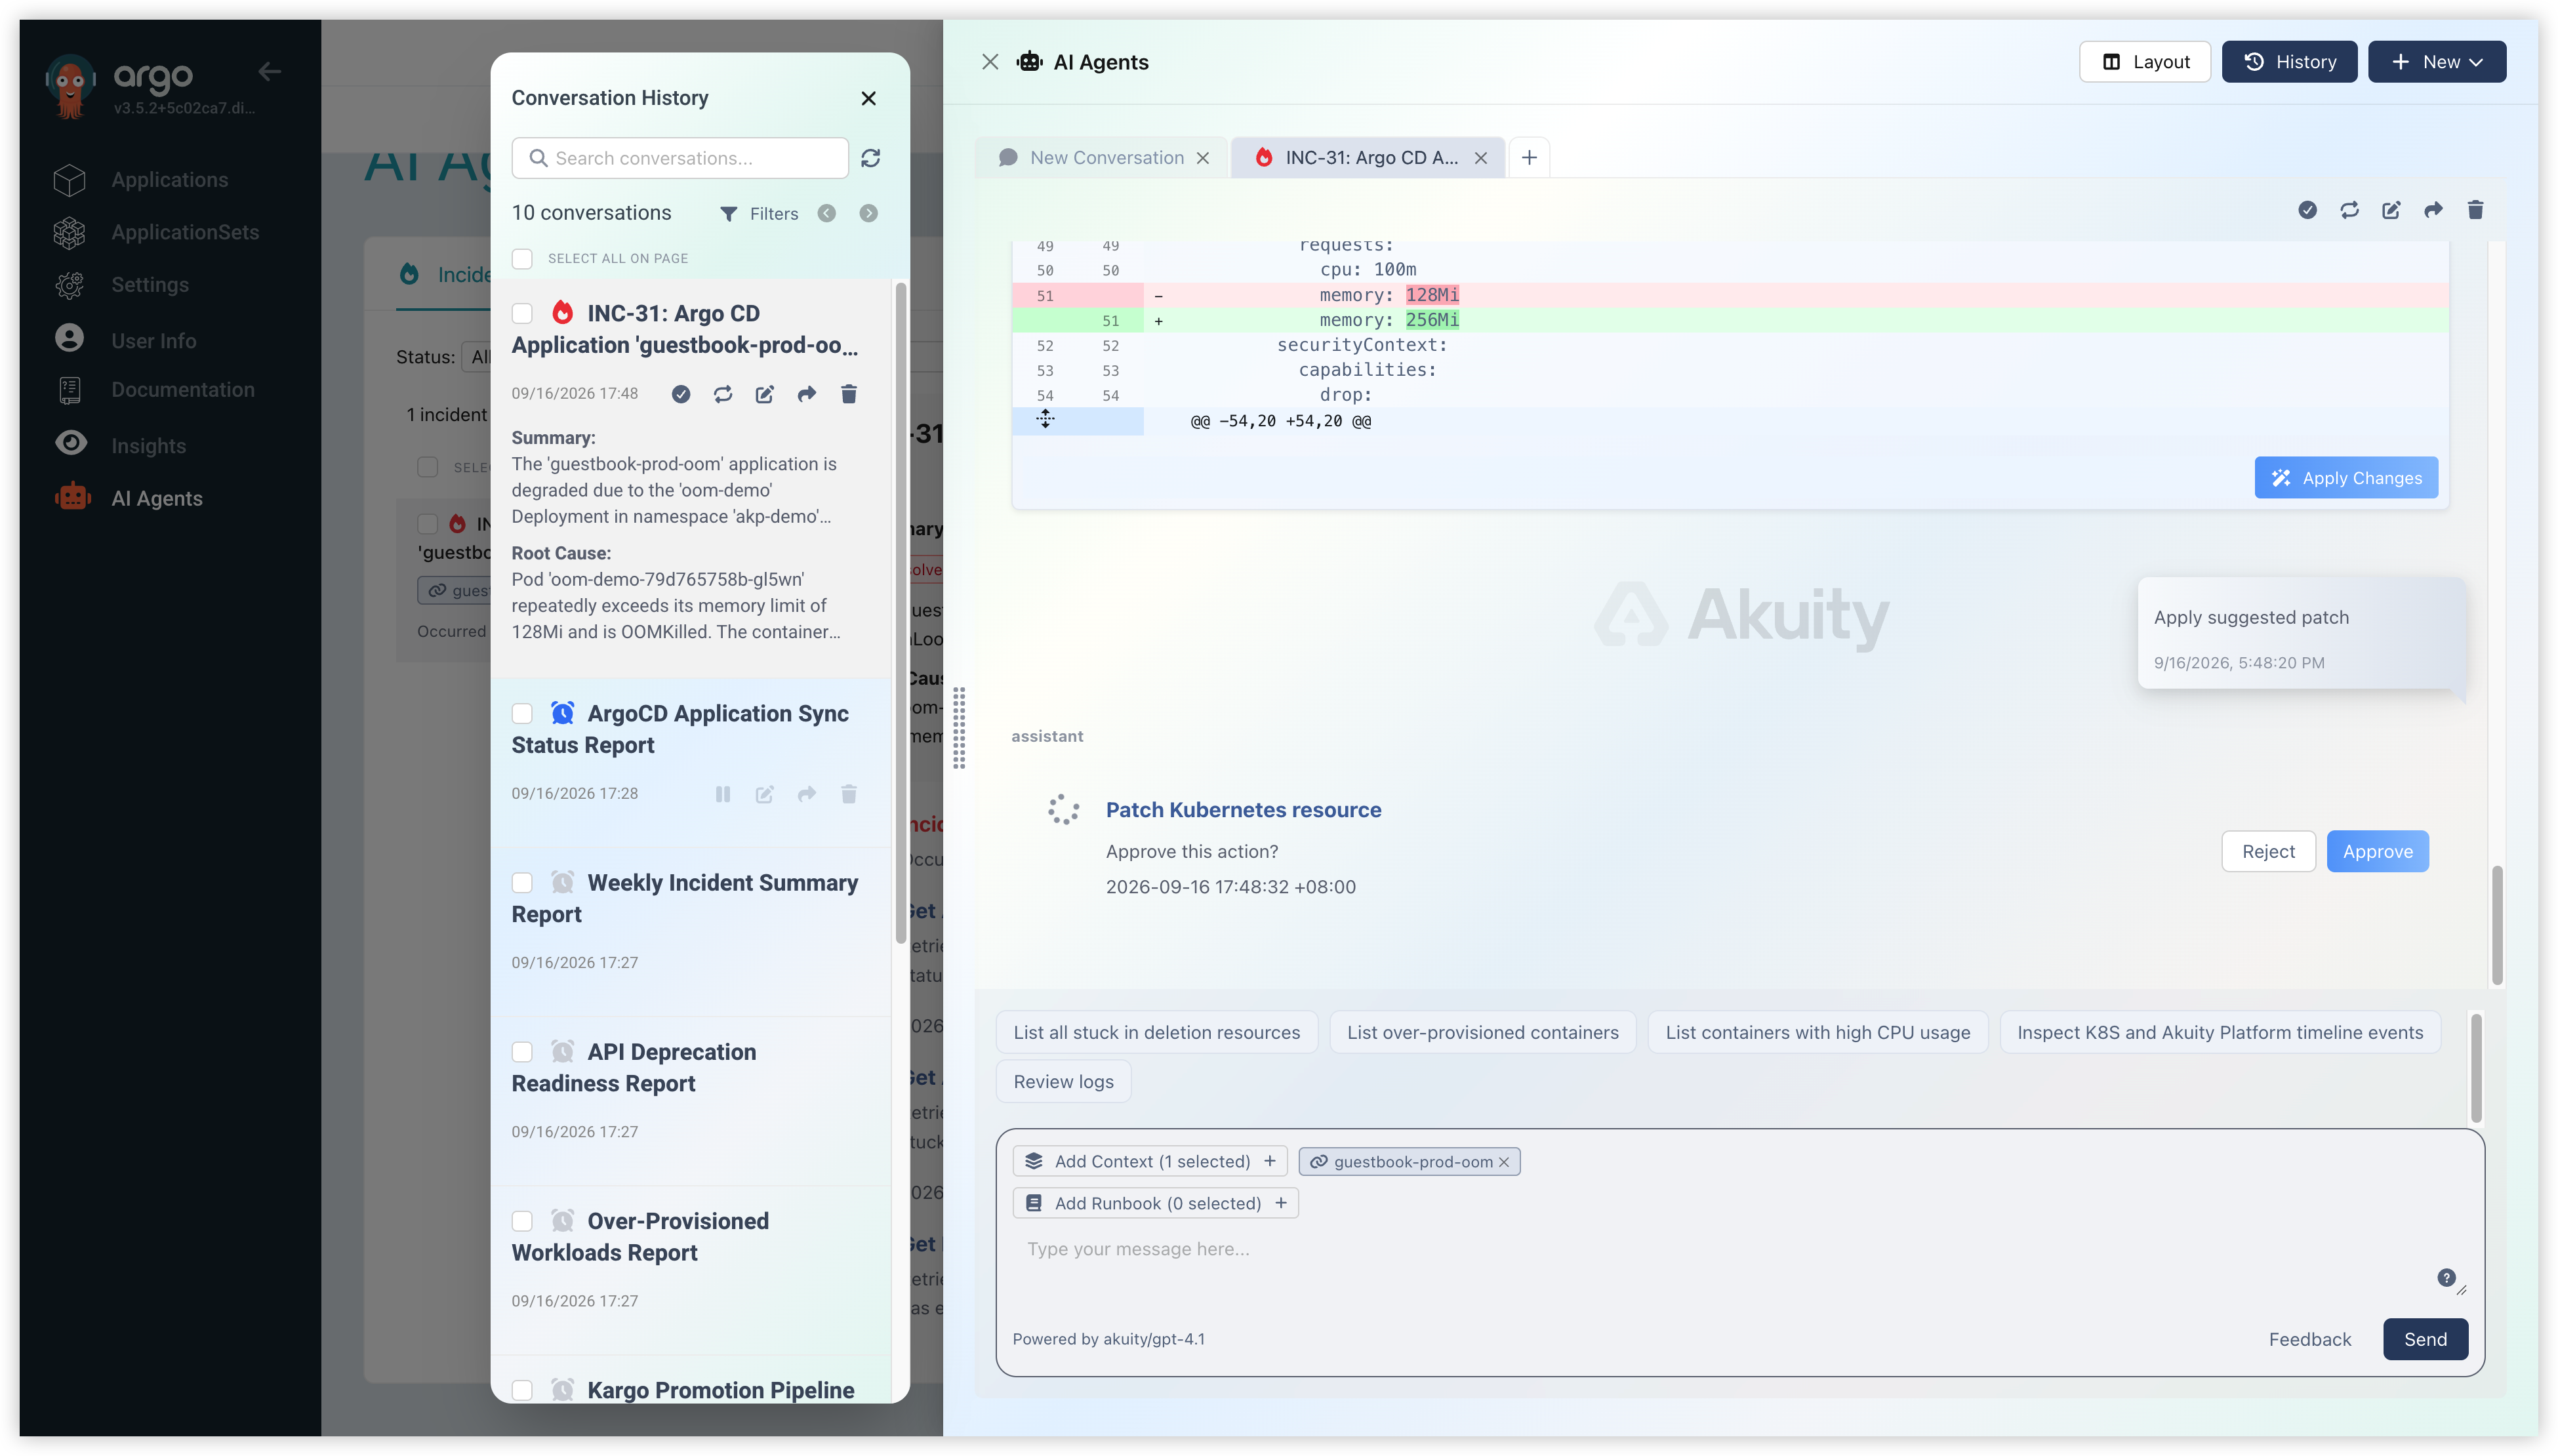The width and height of the screenshot is (2558, 1456).
Task: Click the AI Agents panel resize handle
Action: [958, 728]
